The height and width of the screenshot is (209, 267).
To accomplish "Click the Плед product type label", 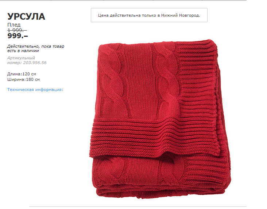I will tap(14, 25).
